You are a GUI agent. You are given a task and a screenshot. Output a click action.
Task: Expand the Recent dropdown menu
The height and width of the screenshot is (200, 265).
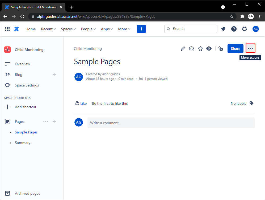pyautogui.click(x=48, y=29)
